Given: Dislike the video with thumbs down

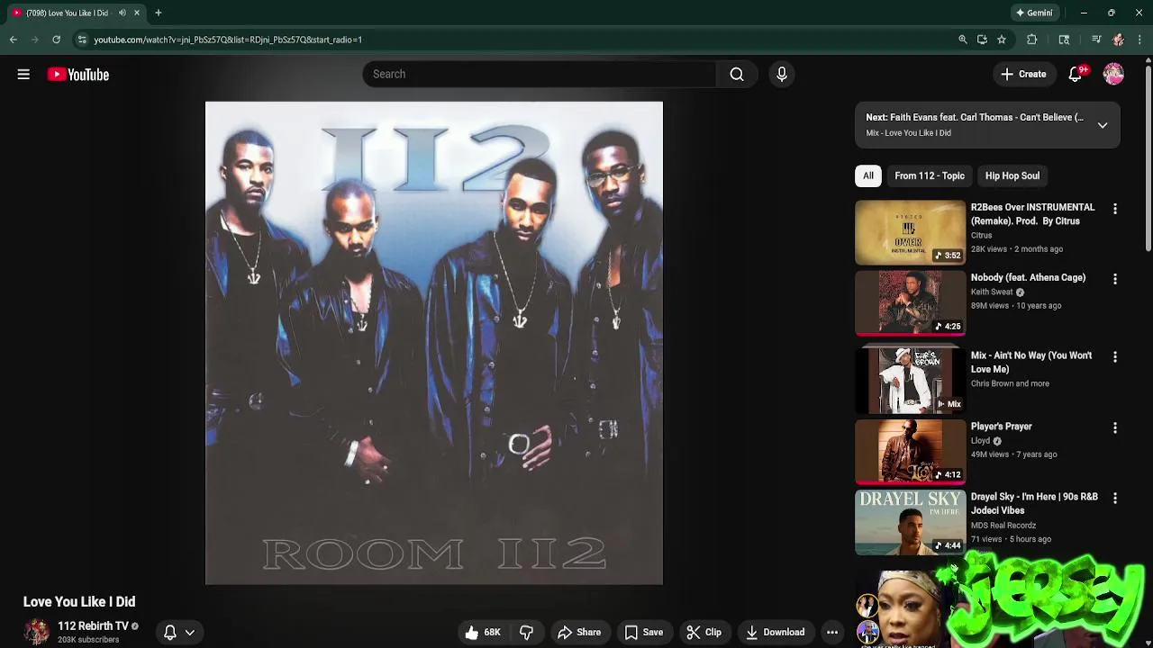Looking at the screenshot, I should [x=526, y=632].
